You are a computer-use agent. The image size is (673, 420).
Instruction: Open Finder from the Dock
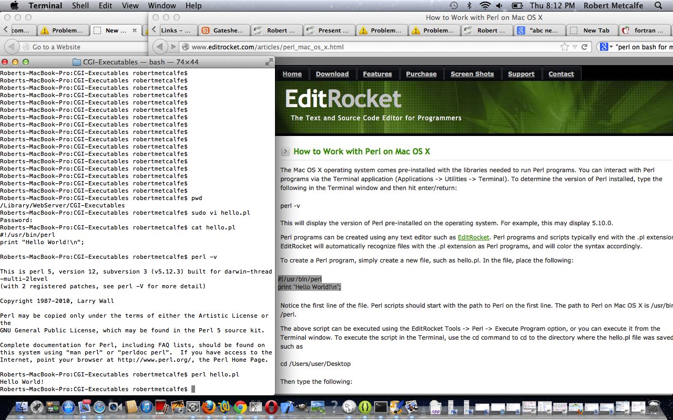tap(21, 407)
